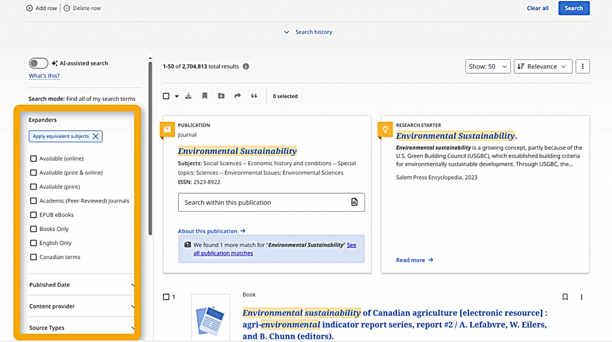Click About this publication link
The width and height of the screenshot is (612, 342).
[x=212, y=231]
